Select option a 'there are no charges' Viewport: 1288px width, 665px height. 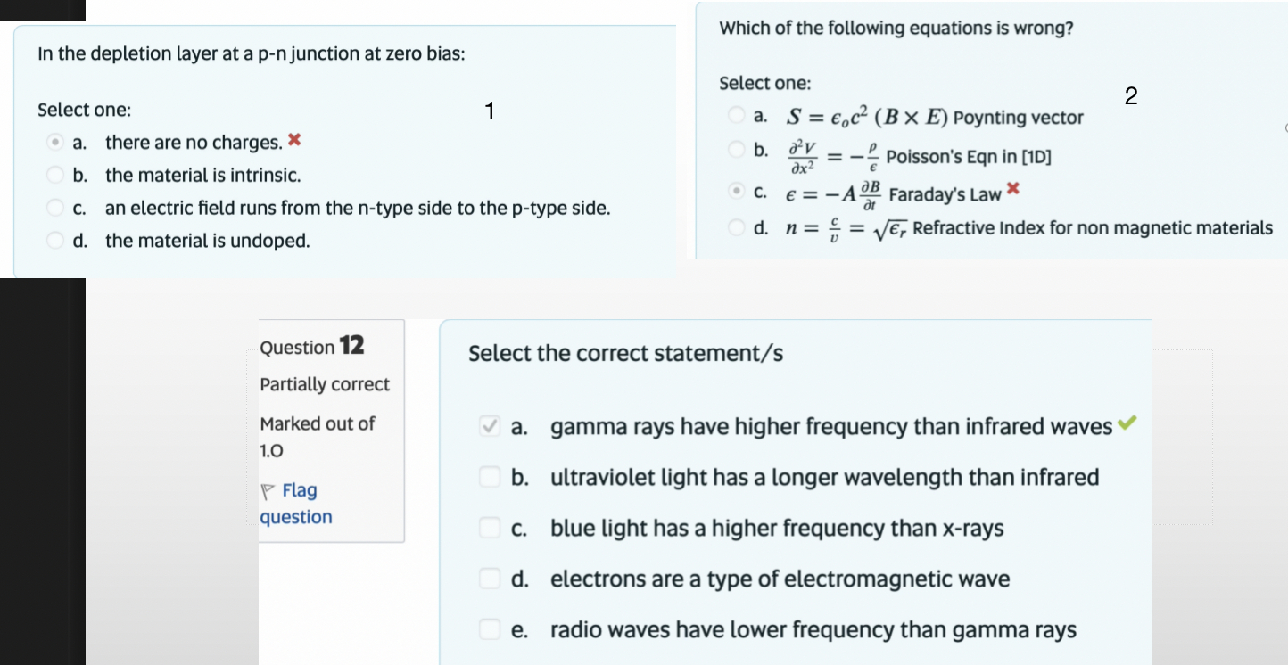click(54, 142)
